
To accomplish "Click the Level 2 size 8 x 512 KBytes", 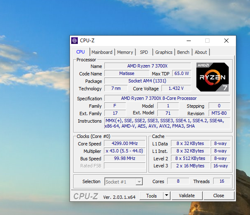I will 190,158.
